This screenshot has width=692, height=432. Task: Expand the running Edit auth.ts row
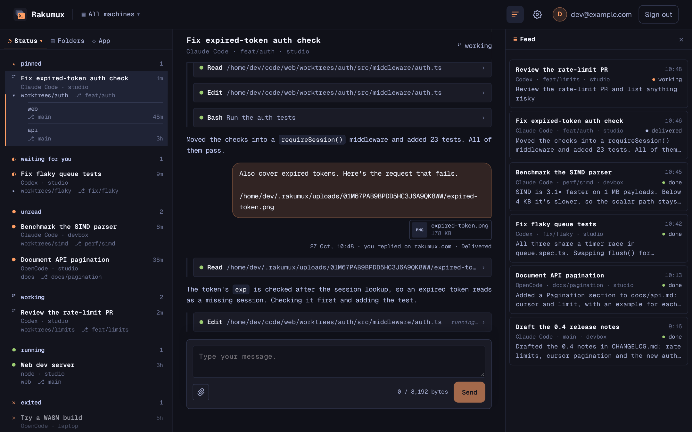coord(342,322)
